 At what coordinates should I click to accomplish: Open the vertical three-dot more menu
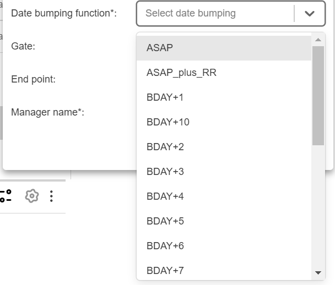pyautogui.click(x=51, y=196)
